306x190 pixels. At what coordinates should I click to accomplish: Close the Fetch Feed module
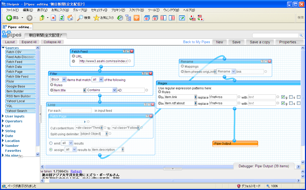[132, 51]
